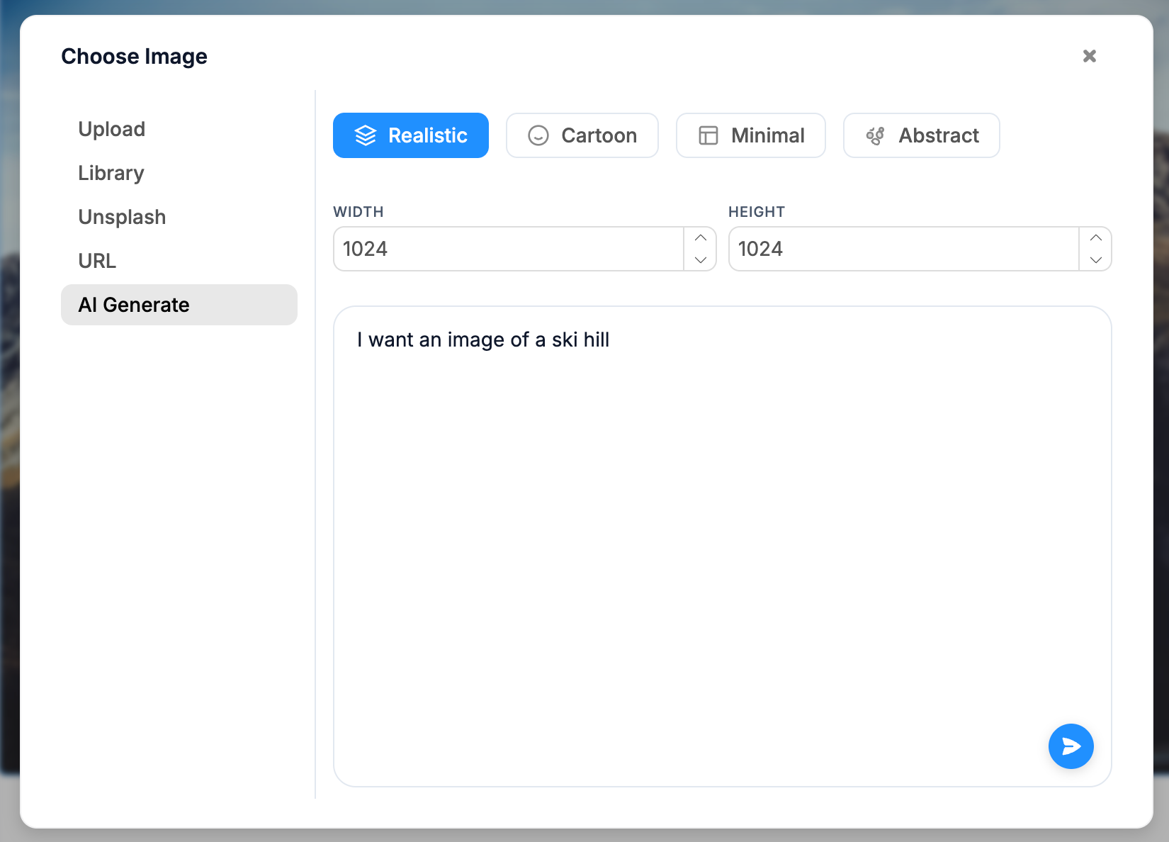Click the HEIGHT field label
The width and height of the screenshot is (1169, 842).
click(757, 212)
